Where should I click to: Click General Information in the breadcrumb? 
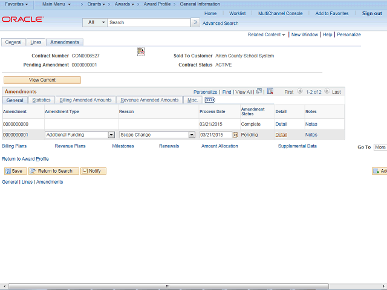coord(200,4)
